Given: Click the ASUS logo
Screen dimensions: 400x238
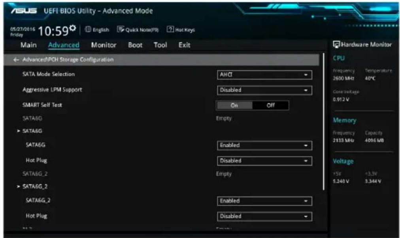Looking at the screenshot, I should coord(24,11).
